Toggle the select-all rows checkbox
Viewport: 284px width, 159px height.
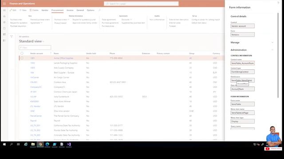pos(22,53)
